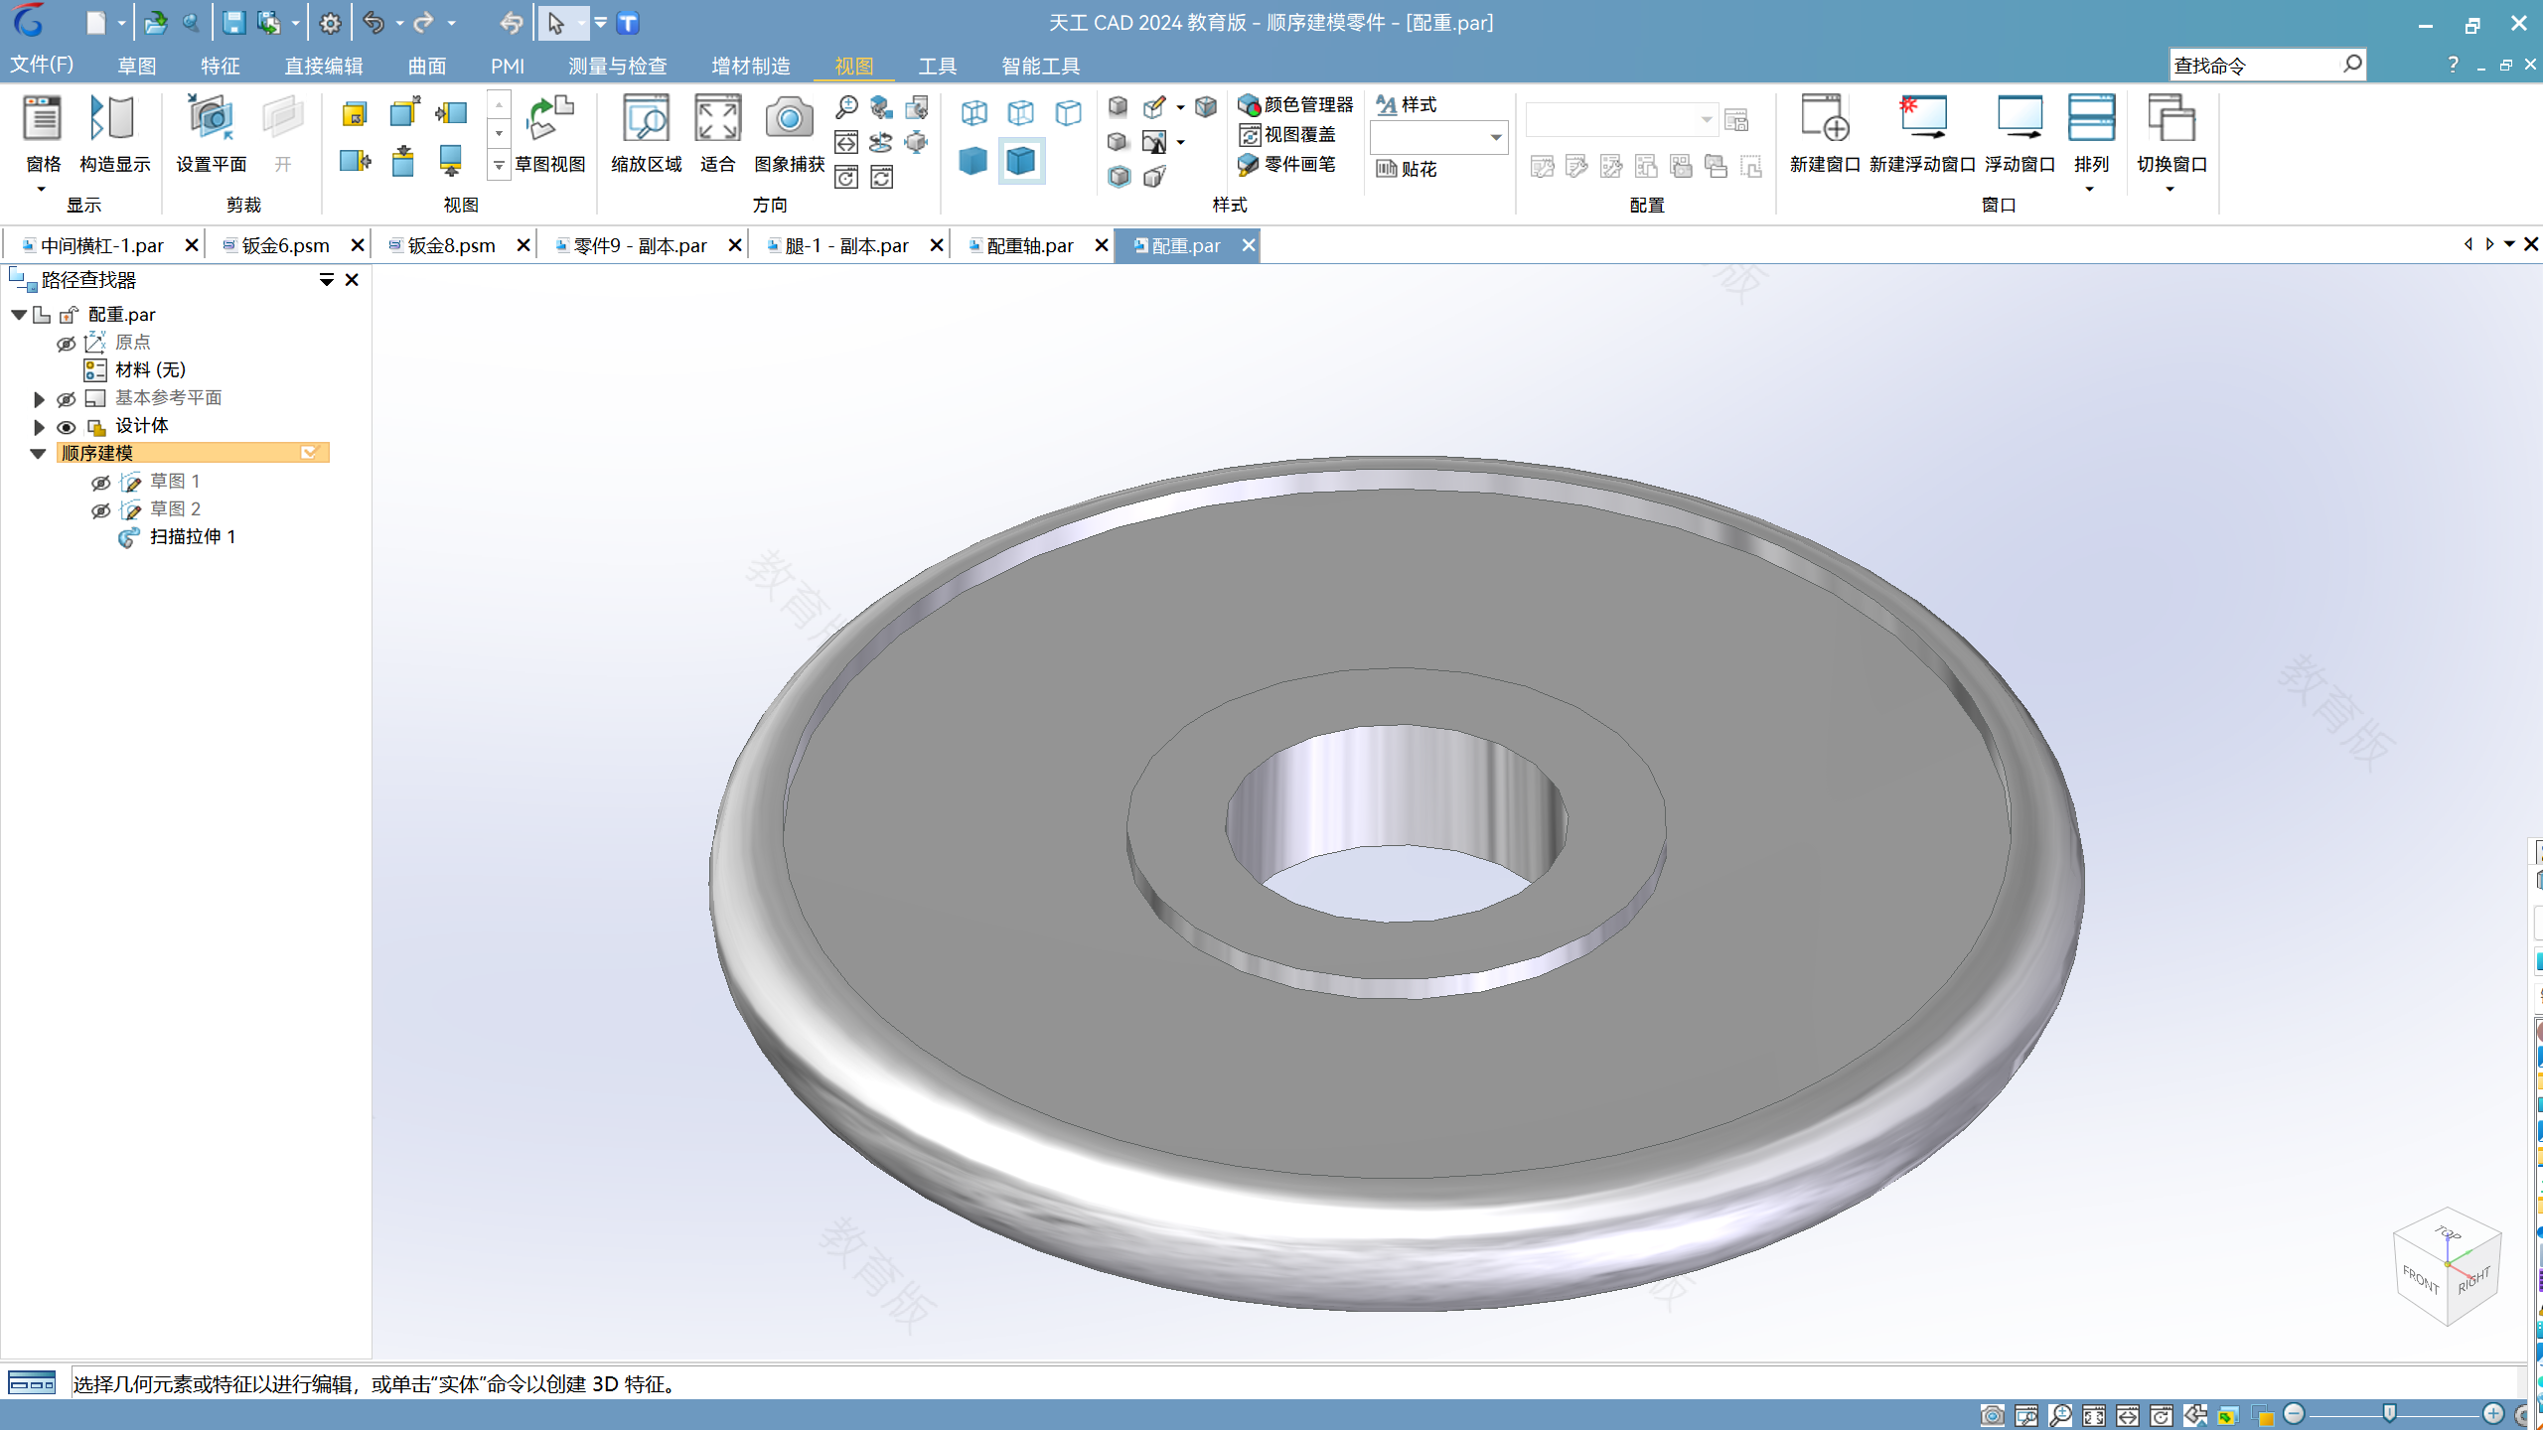Switch to 钣金6.psm document tab
Screen dimensions: 2543x1430
tap(285, 245)
